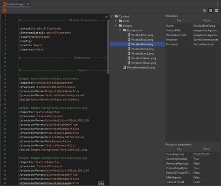Select PlanetAnimation1.png in the tree

click(141, 67)
